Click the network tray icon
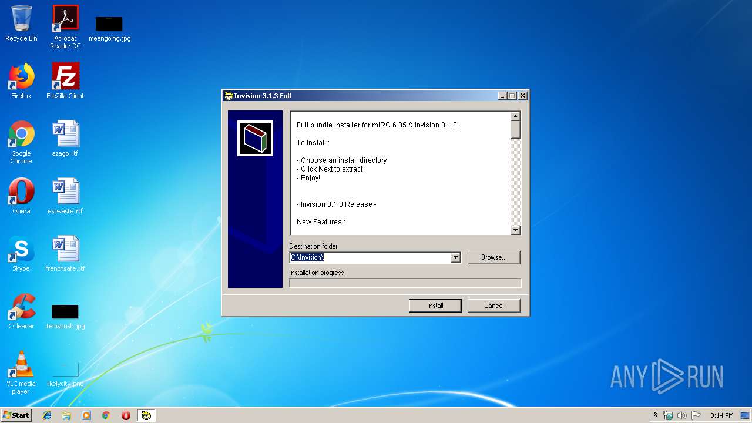Screen dimensions: 752x423 [x=668, y=415]
